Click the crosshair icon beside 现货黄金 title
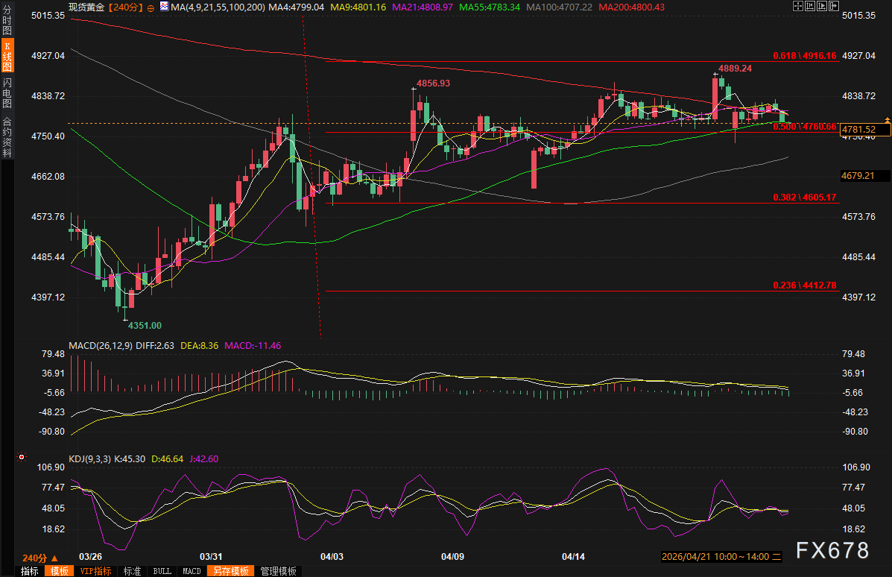 151,7
